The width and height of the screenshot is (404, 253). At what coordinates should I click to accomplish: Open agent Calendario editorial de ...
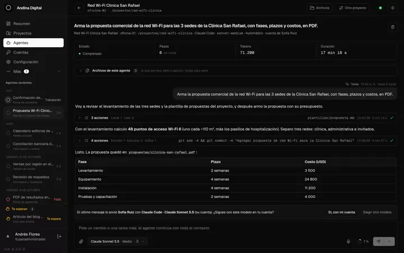(34, 133)
